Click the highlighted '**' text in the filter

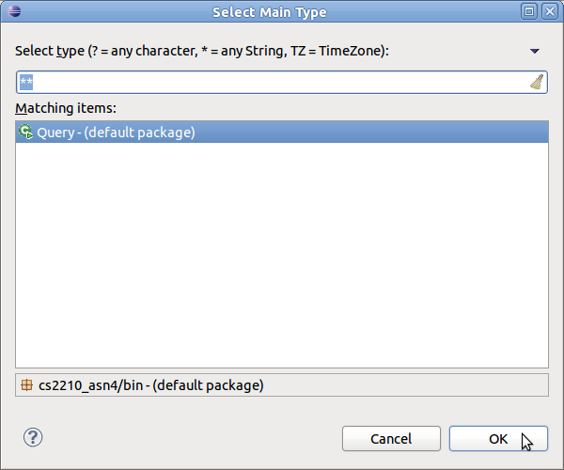[x=26, y=82]
